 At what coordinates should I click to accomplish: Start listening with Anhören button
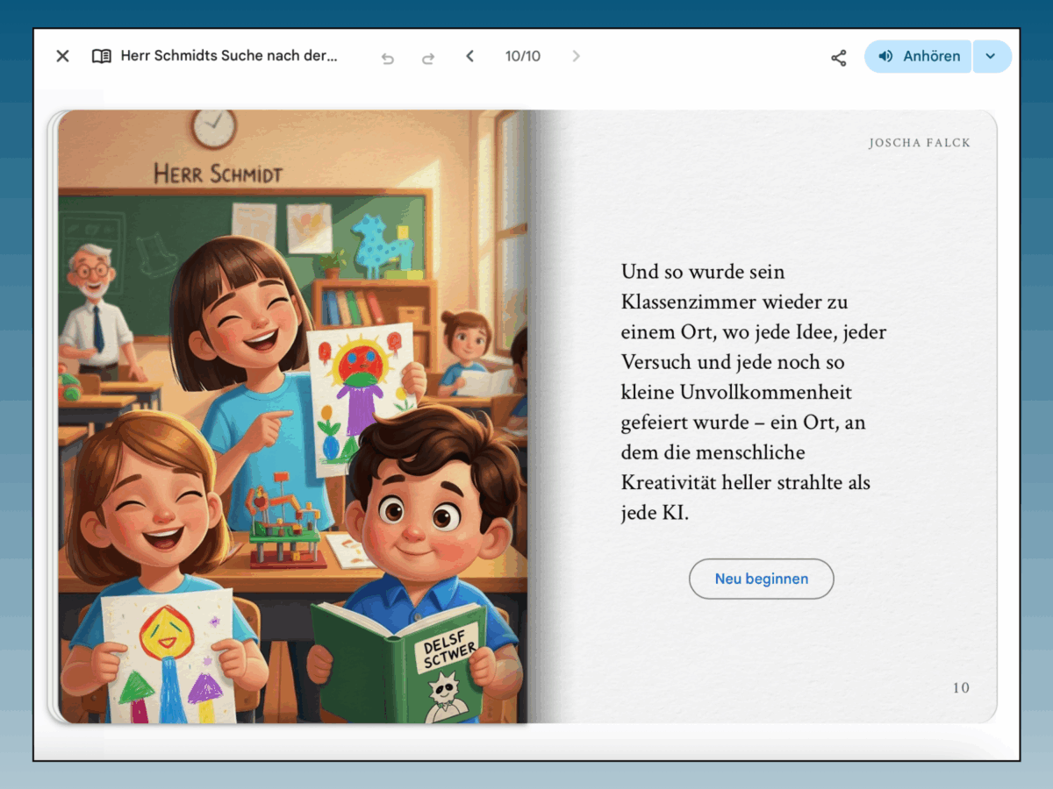click(918, 56)
